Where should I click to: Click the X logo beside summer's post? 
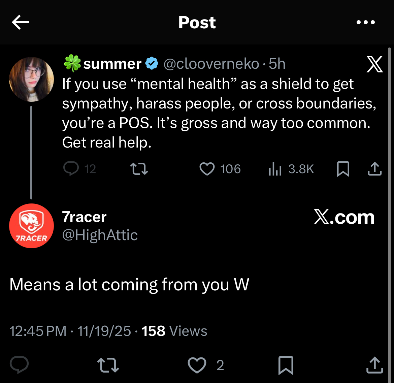pos(375,64)
